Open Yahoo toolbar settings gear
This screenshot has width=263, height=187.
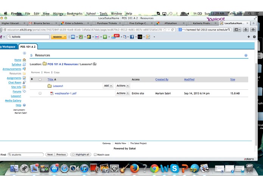click(254, 37)
